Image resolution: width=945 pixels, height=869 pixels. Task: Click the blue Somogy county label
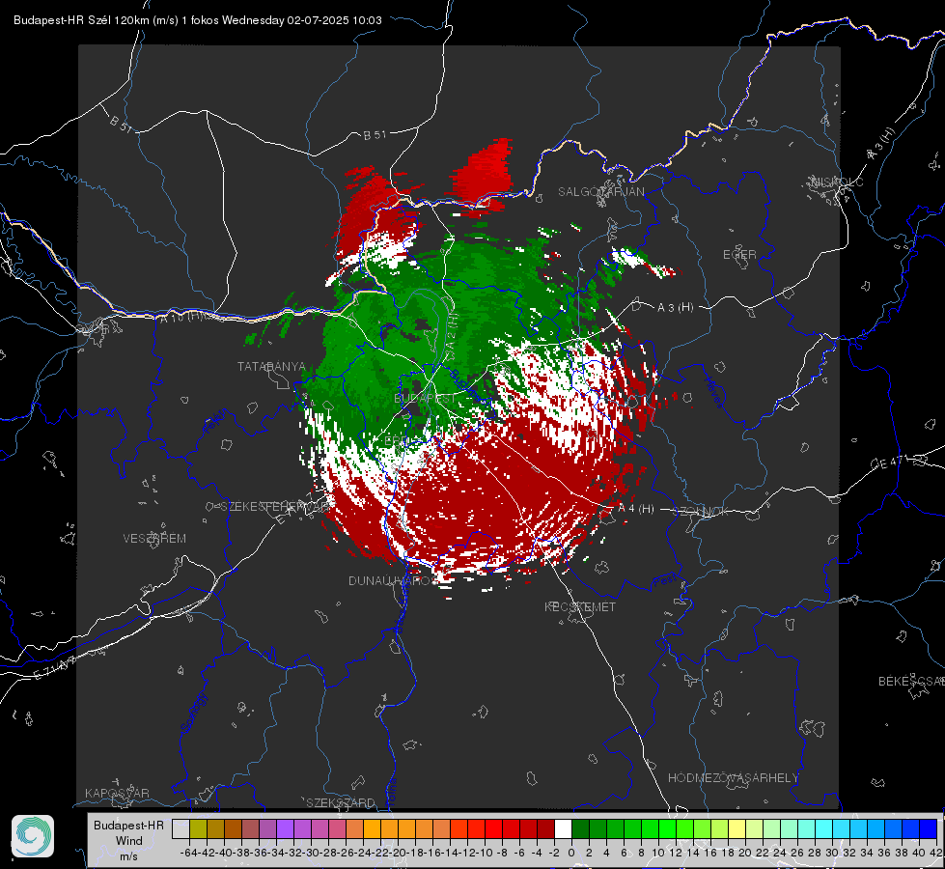[193, 713]
